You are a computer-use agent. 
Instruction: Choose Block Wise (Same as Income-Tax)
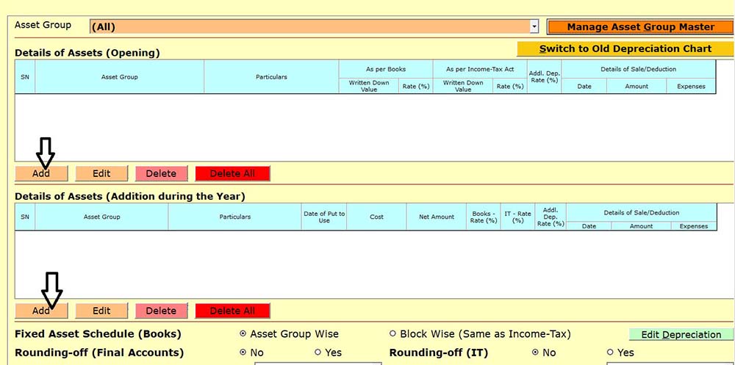click(x=392, y=334)
